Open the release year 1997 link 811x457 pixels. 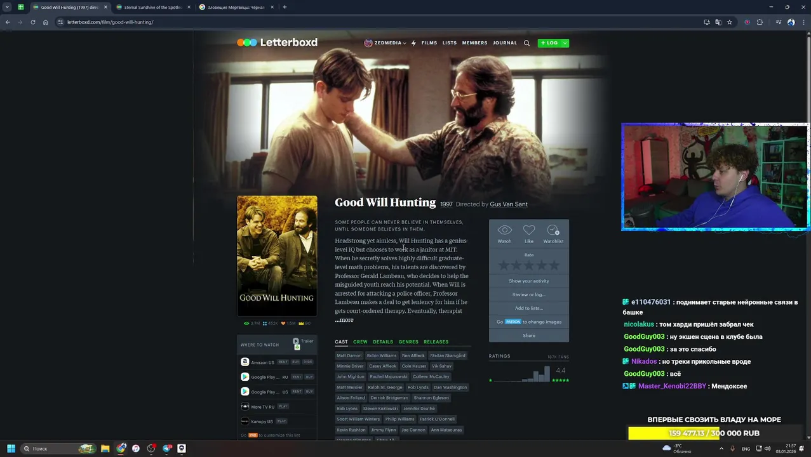446,204
